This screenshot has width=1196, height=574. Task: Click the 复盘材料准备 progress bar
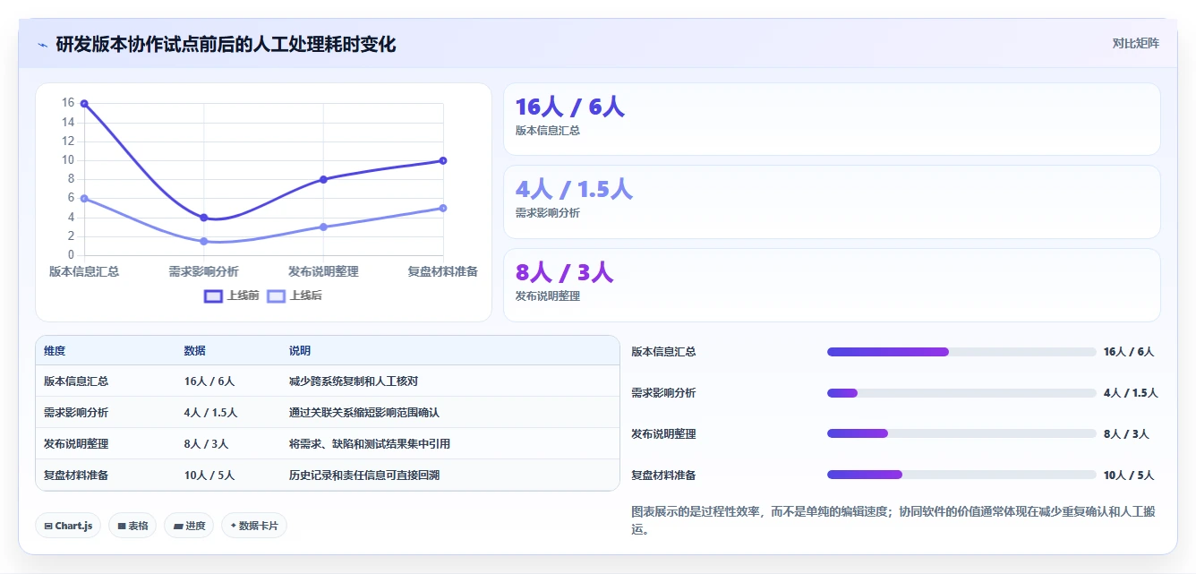[961, 475]
